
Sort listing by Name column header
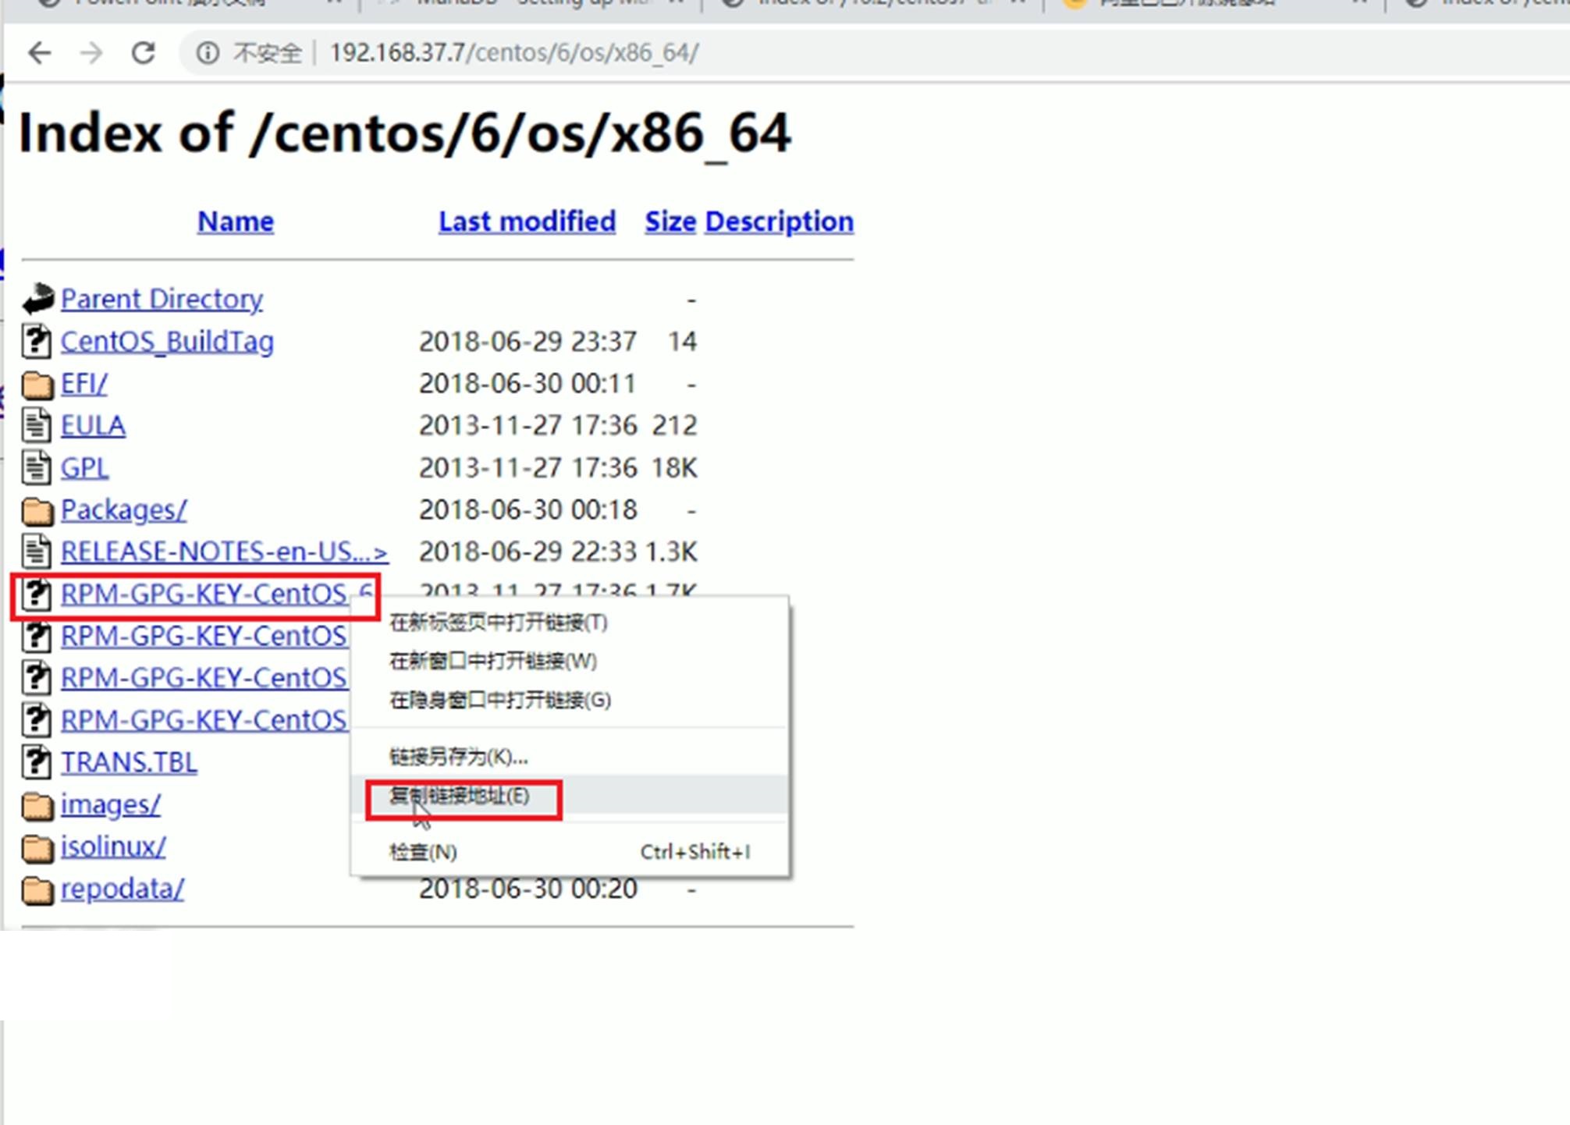[x=235, y=222]
